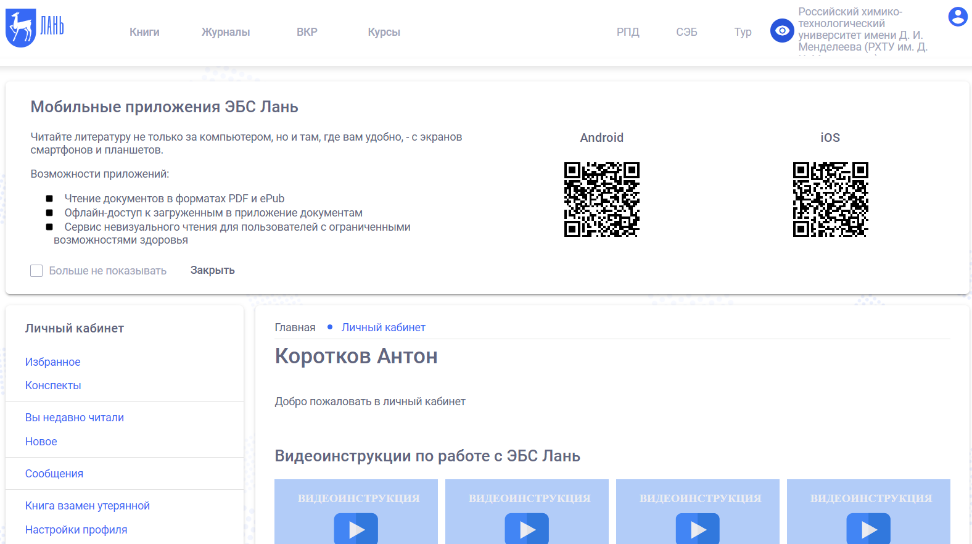Open Сообщения in the sidebar
Screen dimensions: 972x544
54,474
